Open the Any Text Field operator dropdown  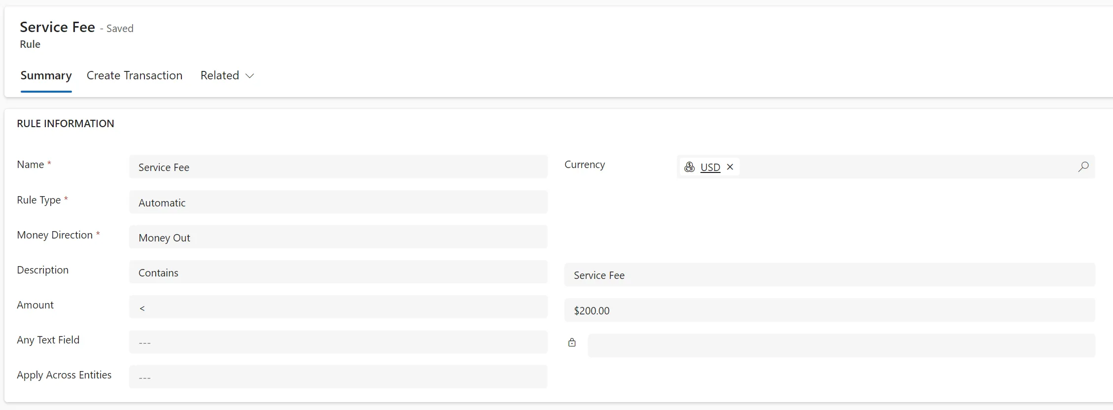coord(338,342)
